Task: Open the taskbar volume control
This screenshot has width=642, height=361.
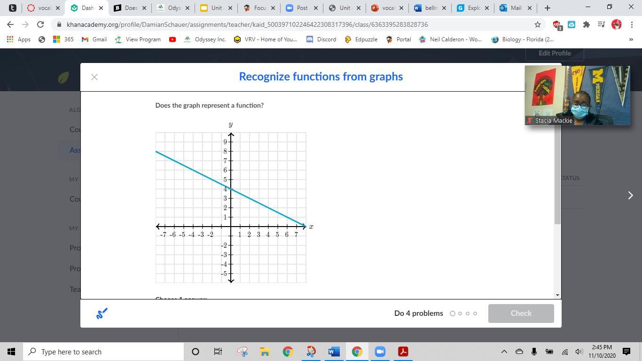Action: [x=579, y=352]
